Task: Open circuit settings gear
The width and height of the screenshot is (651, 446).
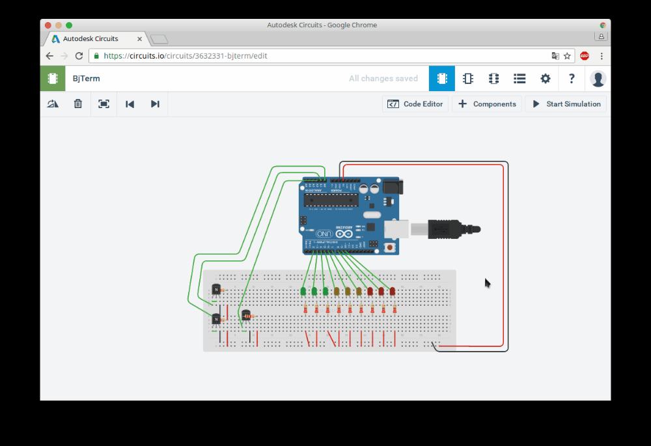Action: pyautogui.click(x=545, y=79)
